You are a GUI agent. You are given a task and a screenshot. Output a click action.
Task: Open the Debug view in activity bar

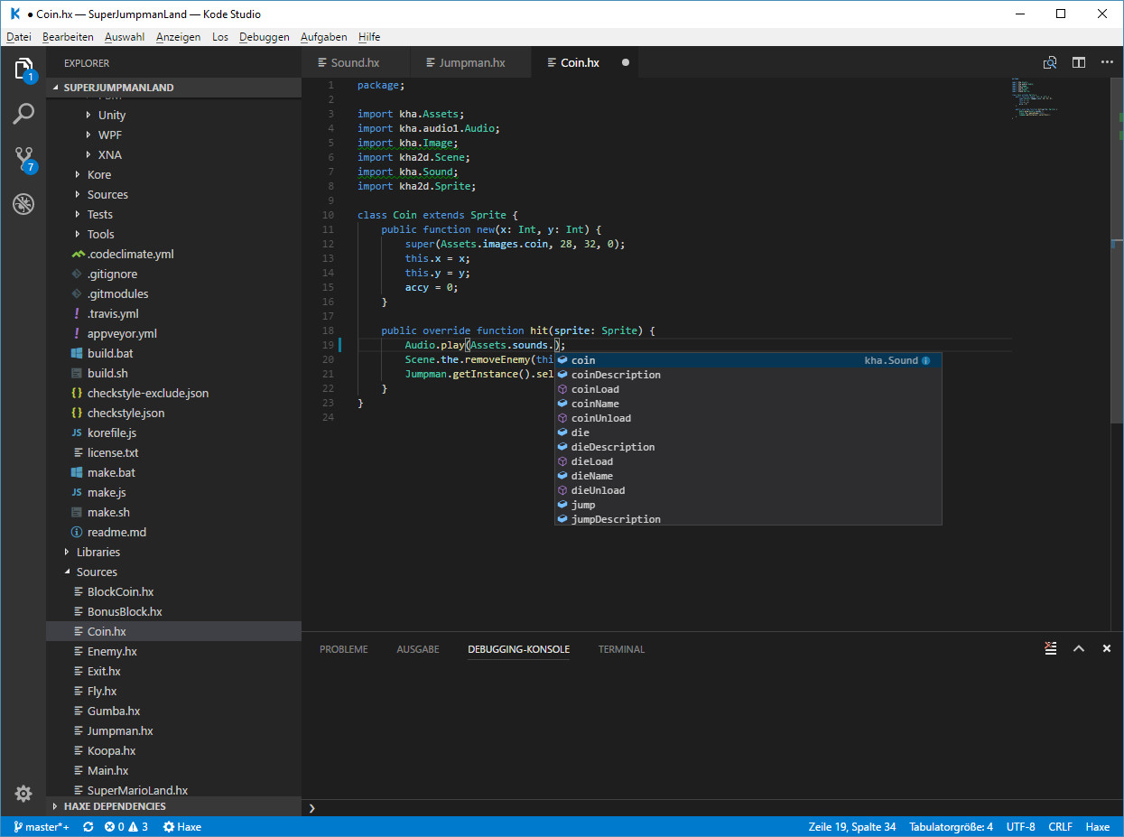point(23,204)
